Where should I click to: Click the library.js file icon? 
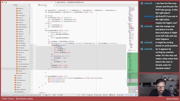(x=17, y=22)
